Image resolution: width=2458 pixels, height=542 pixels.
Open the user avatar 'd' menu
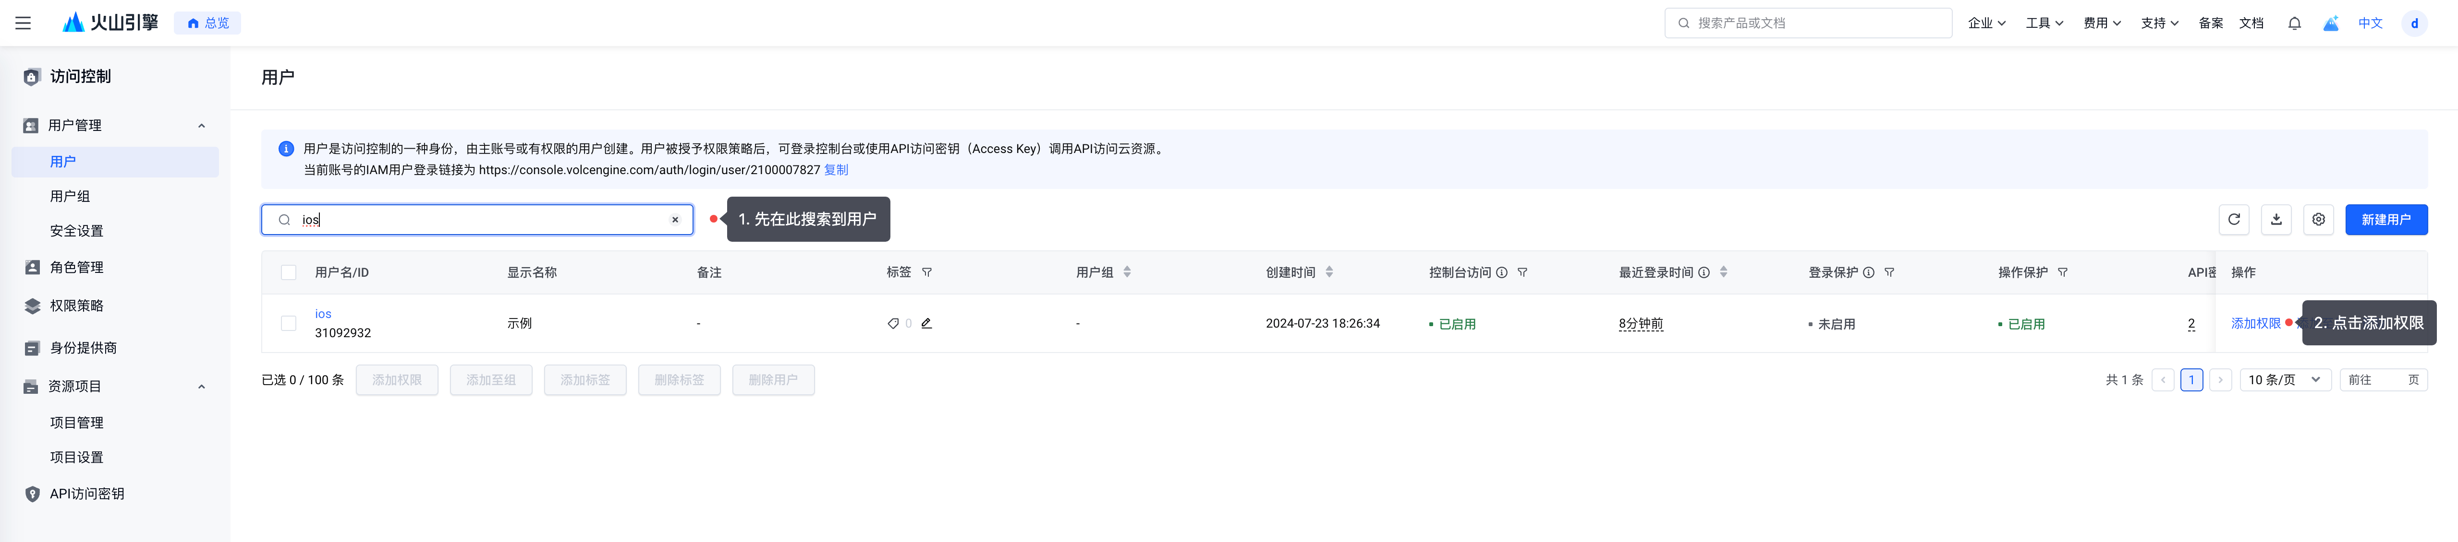2414,23
